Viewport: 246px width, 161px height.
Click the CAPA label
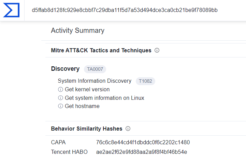58,142
